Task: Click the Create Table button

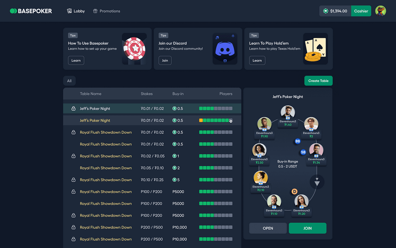Action: pyautogui.click(x=318, y=81)
